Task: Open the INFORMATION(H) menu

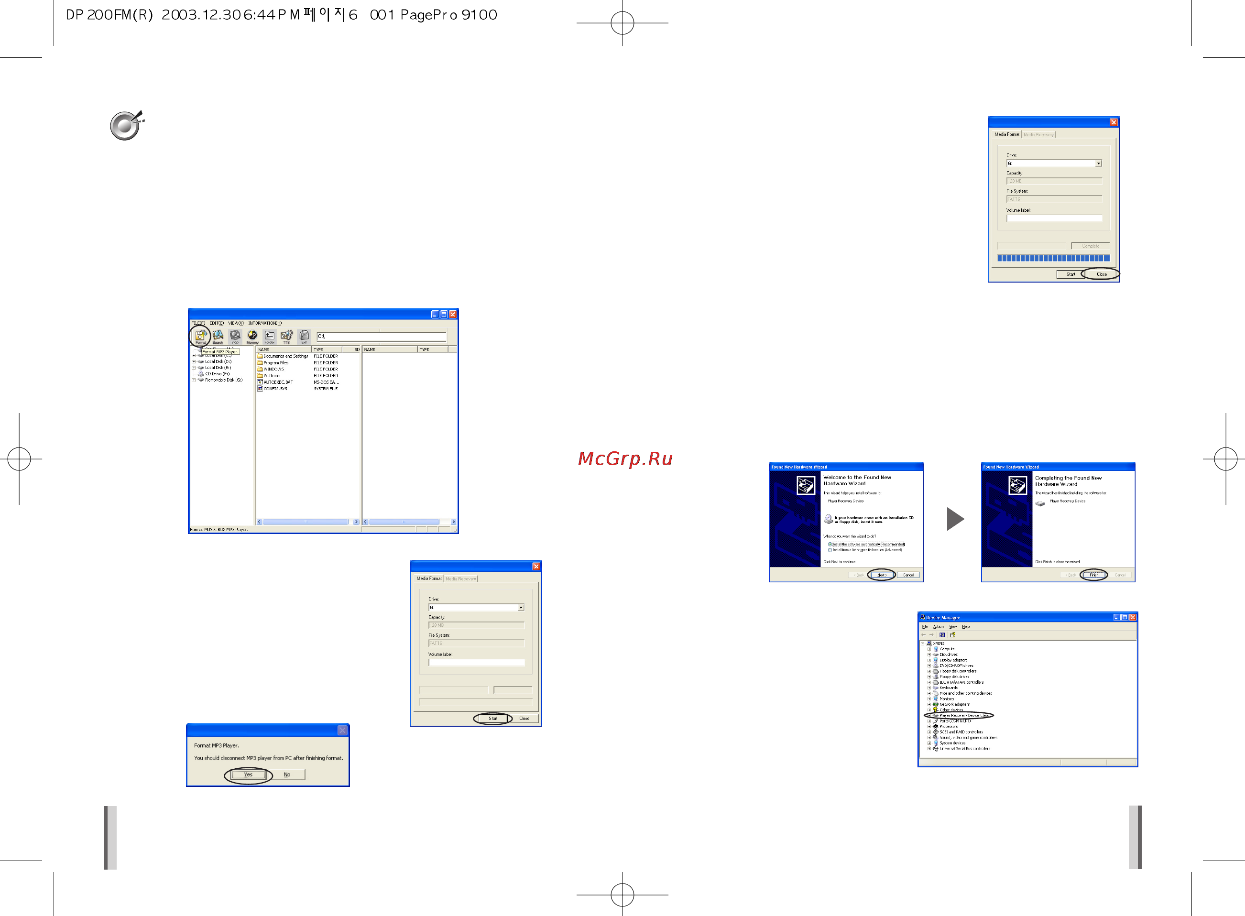Action: click(264, 323)
